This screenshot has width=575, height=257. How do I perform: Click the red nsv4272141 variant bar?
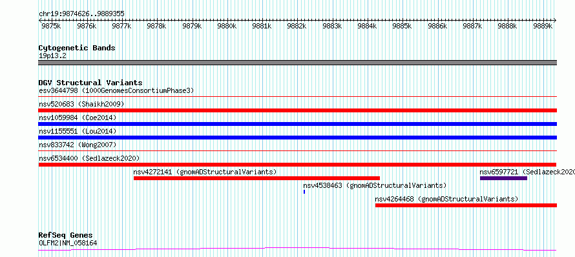point(256,178)
